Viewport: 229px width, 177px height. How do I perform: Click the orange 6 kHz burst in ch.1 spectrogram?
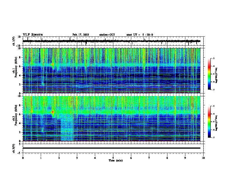pyautogui.click(x=53, y=64)
